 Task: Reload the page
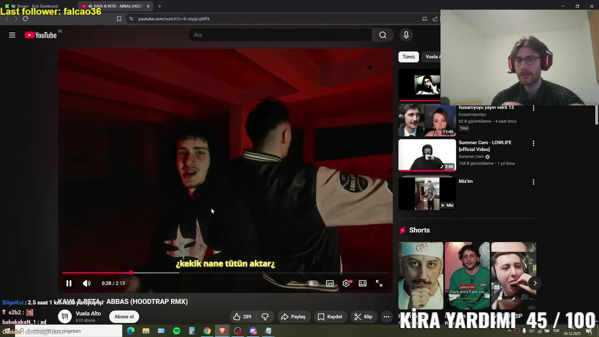point(25,19)
